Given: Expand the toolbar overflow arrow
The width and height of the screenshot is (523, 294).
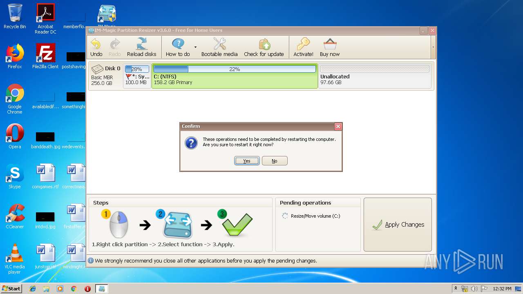Looking at the screenshot, I should (x=433, y=47).
